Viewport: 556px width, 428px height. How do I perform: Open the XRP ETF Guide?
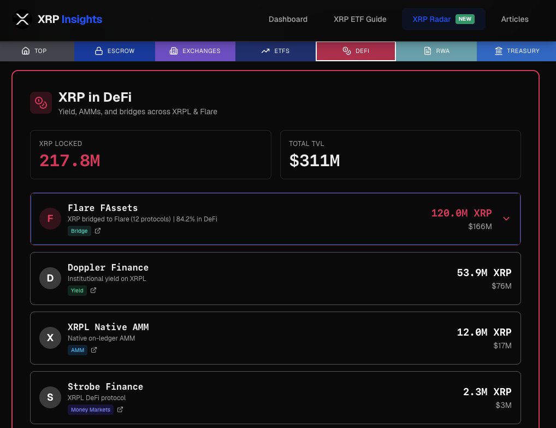click(x=360, y=19)
